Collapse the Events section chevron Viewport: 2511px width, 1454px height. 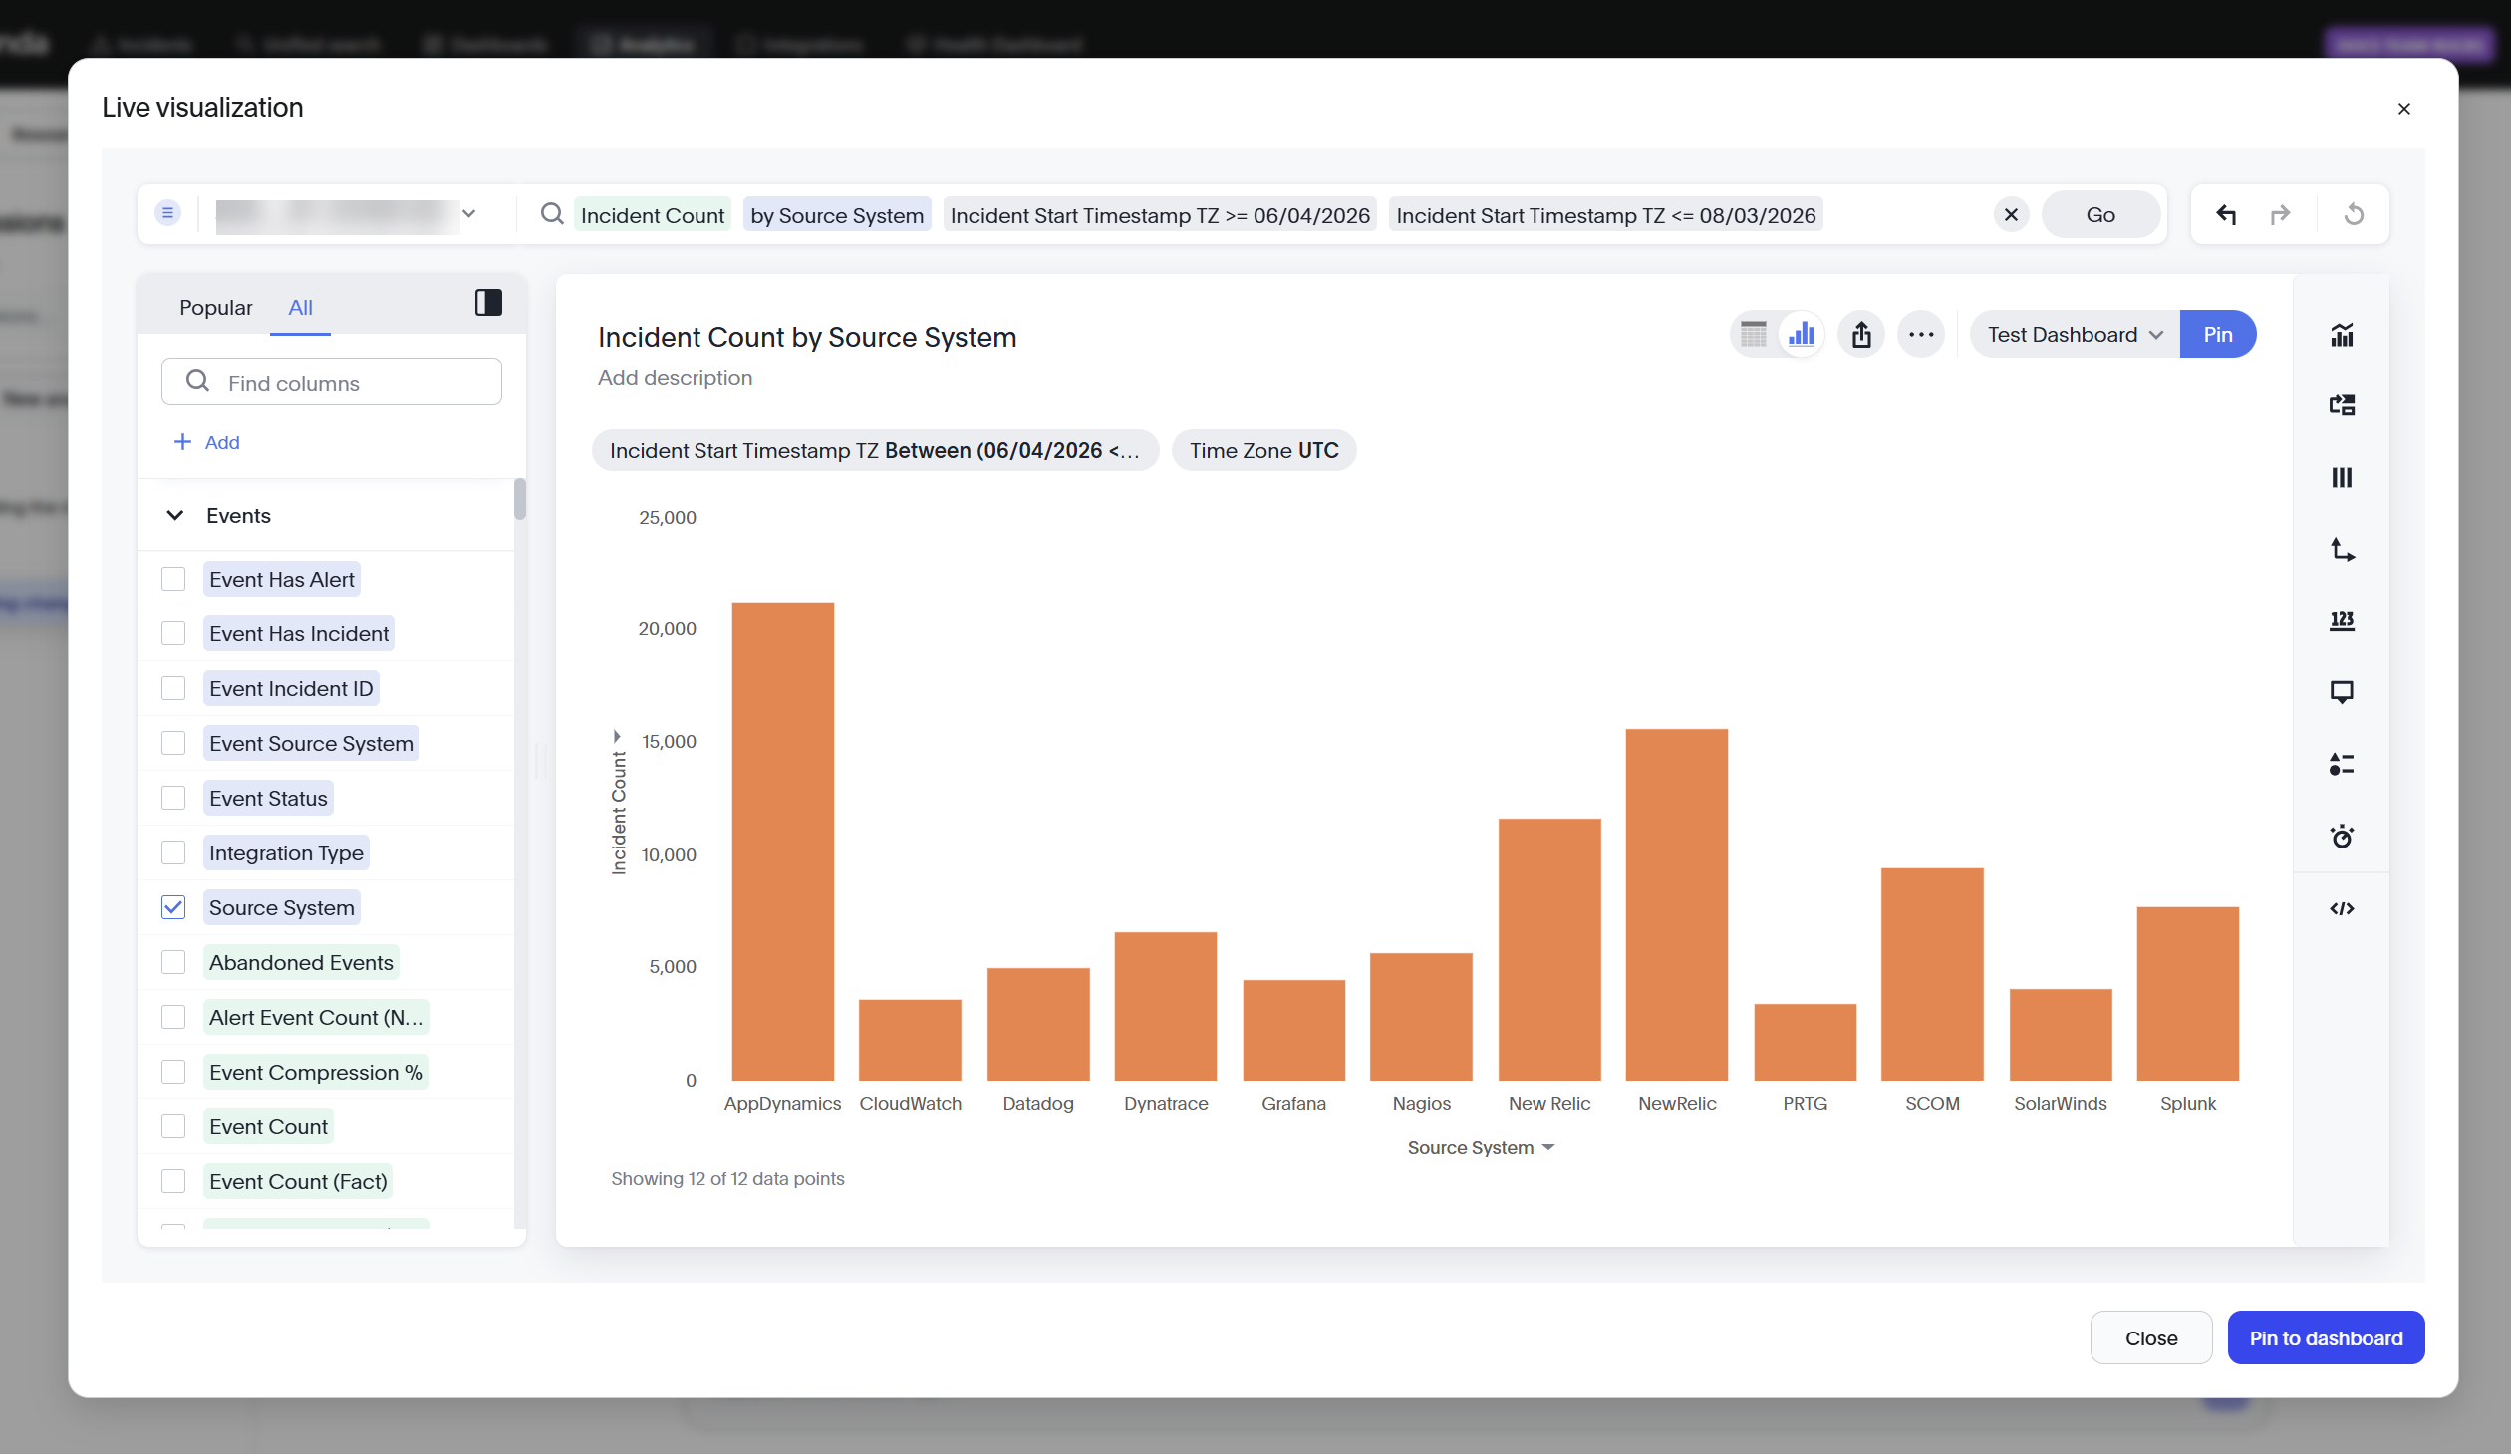175,515
